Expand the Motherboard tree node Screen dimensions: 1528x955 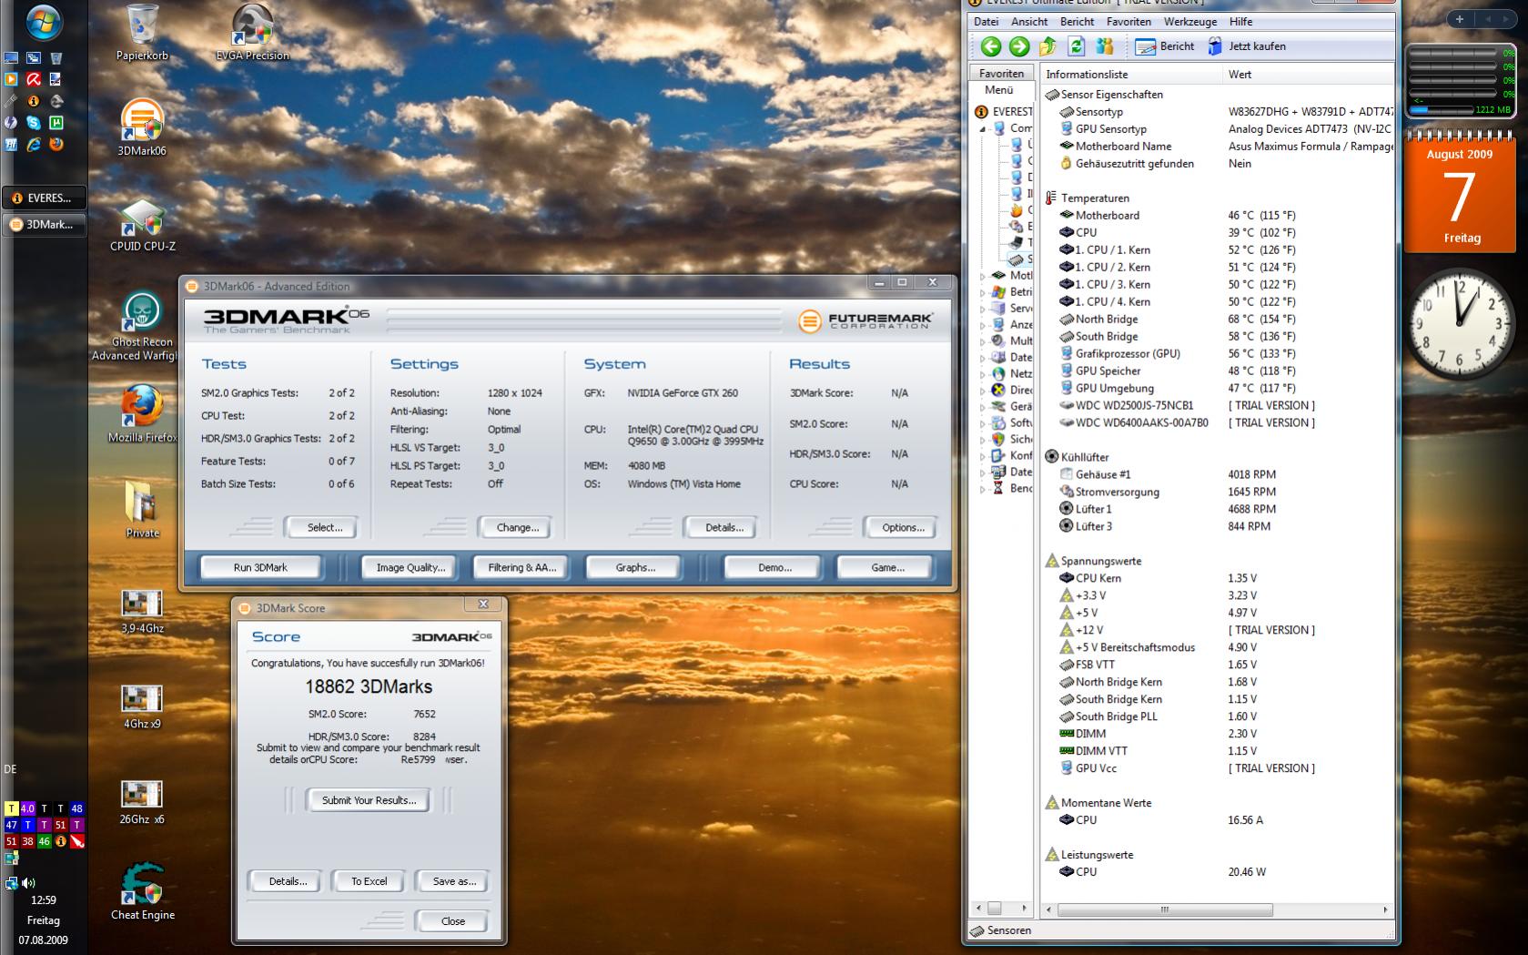click(x=983, y=276)
